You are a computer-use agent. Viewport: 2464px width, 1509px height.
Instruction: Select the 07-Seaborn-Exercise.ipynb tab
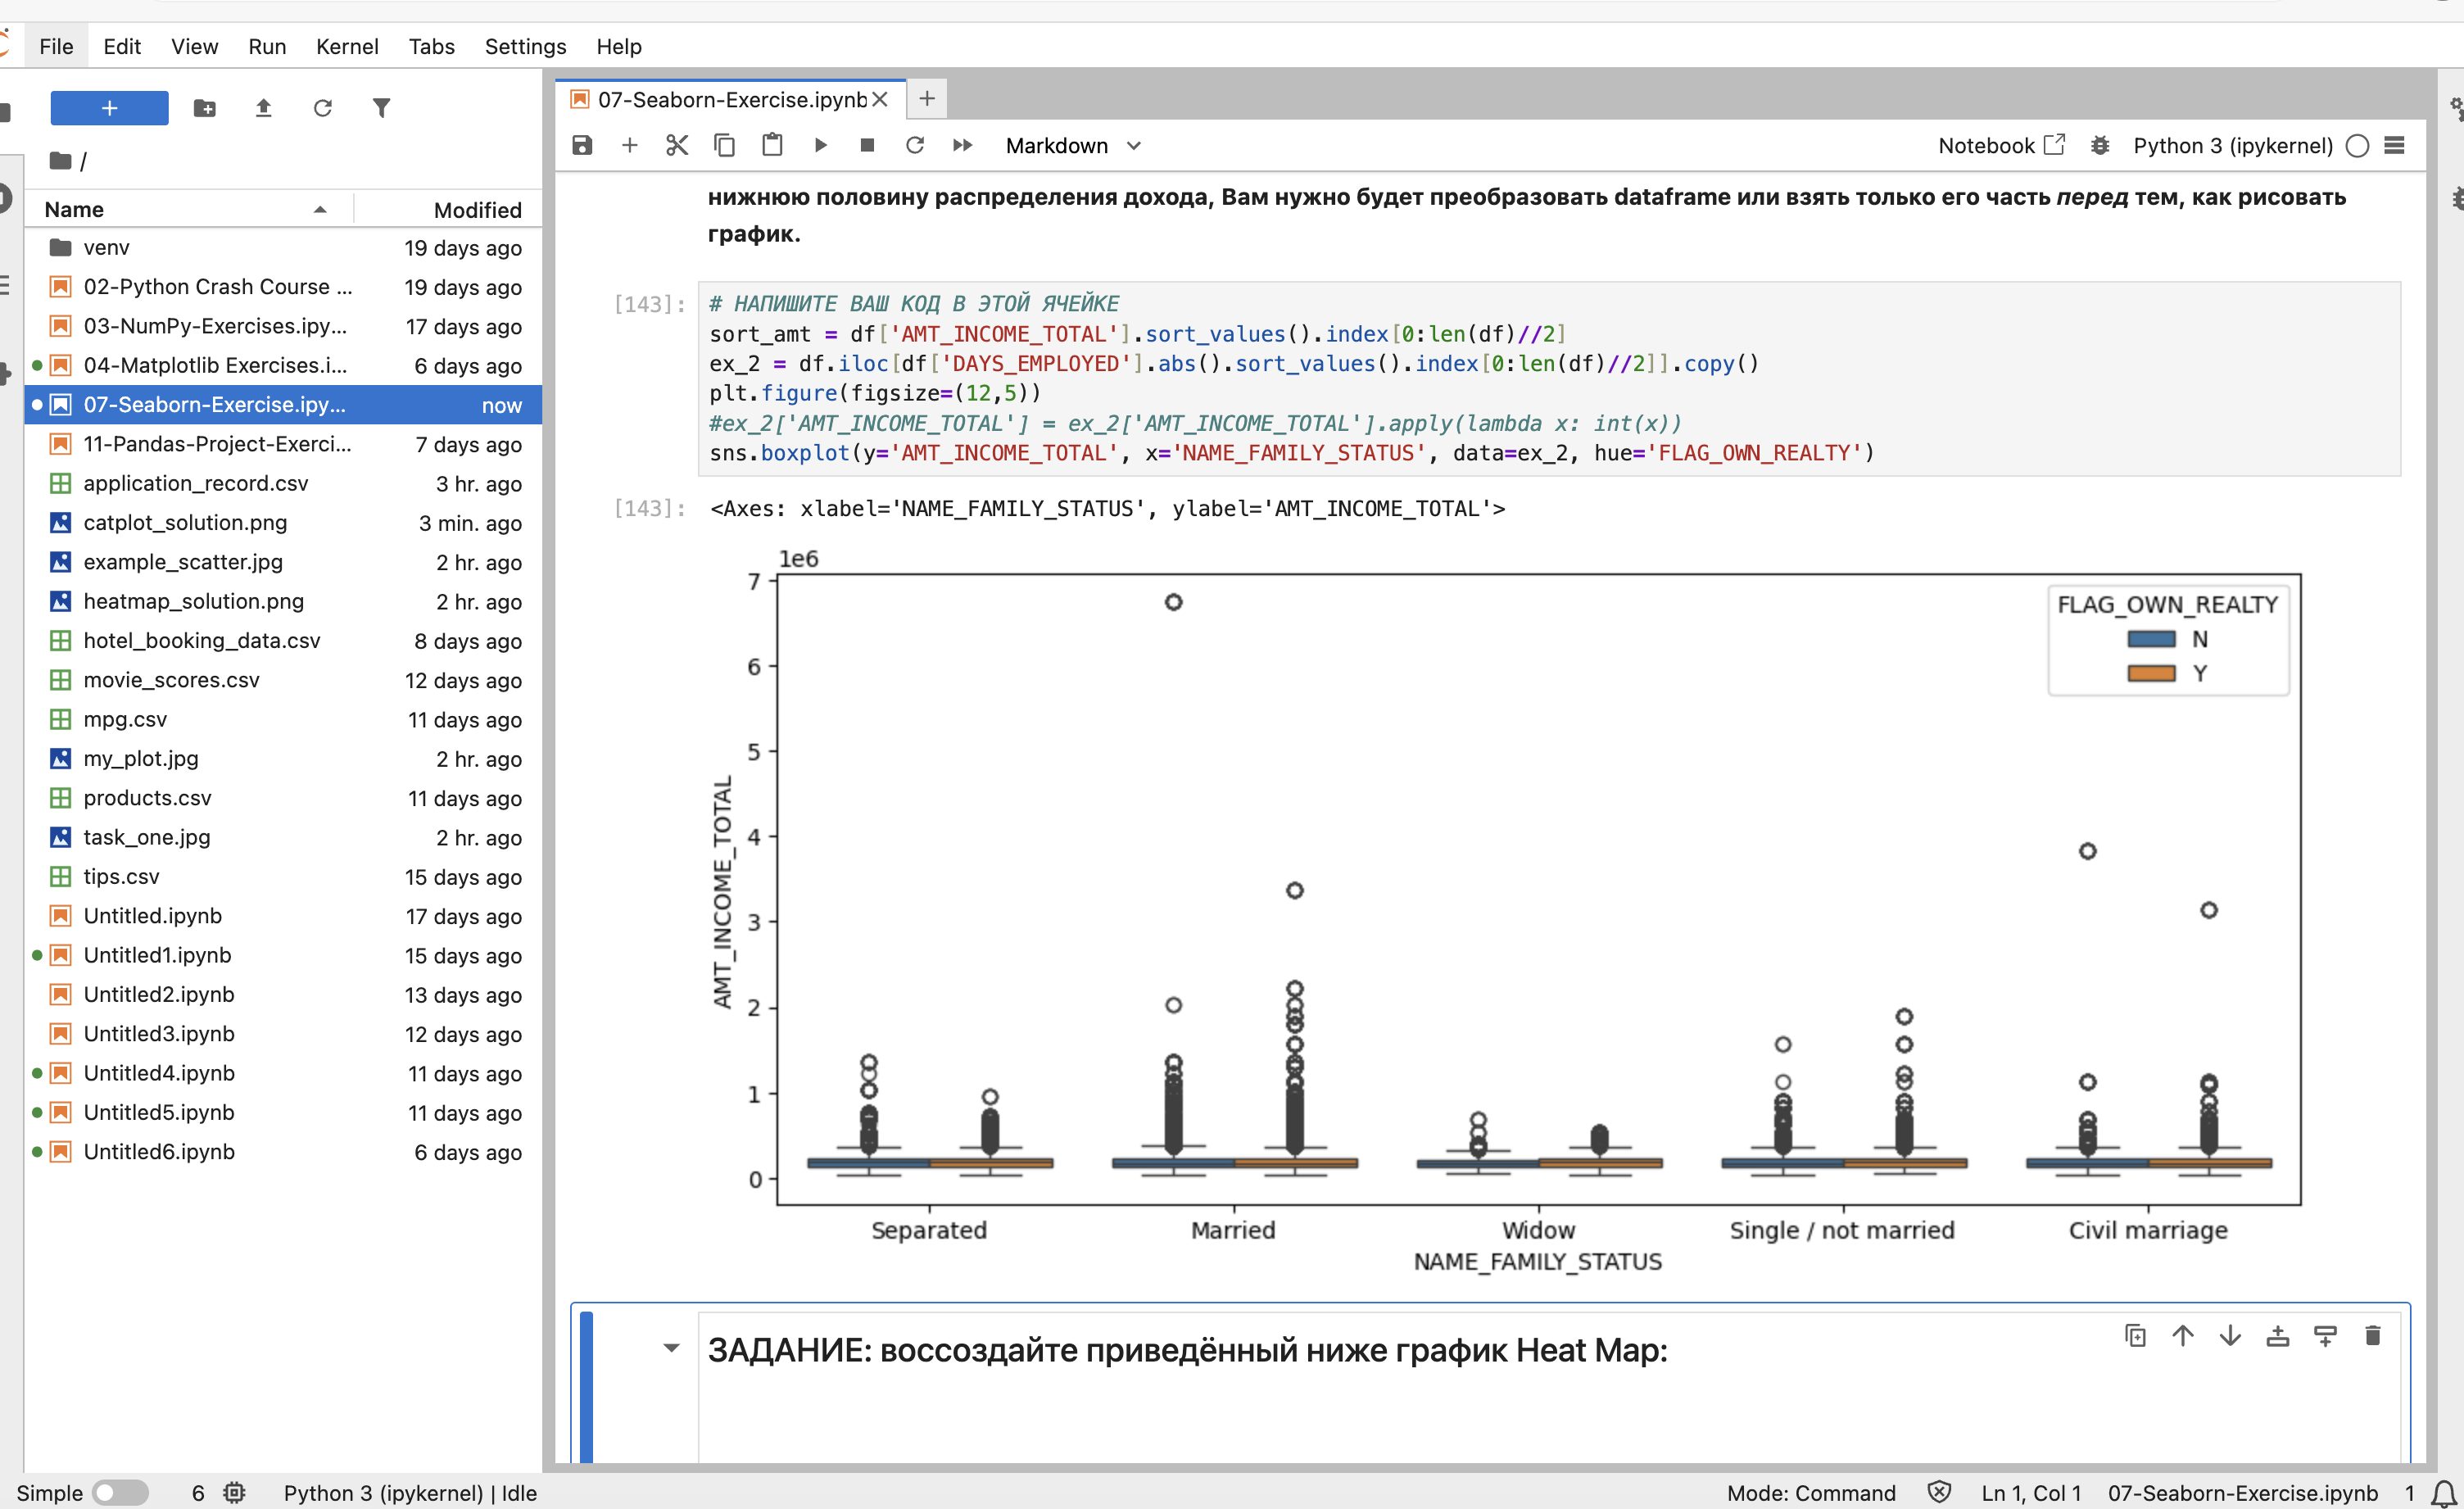click(x=732, y=99)
